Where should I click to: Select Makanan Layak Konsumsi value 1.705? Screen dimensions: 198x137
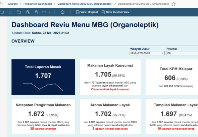click(x=103, y=75)
